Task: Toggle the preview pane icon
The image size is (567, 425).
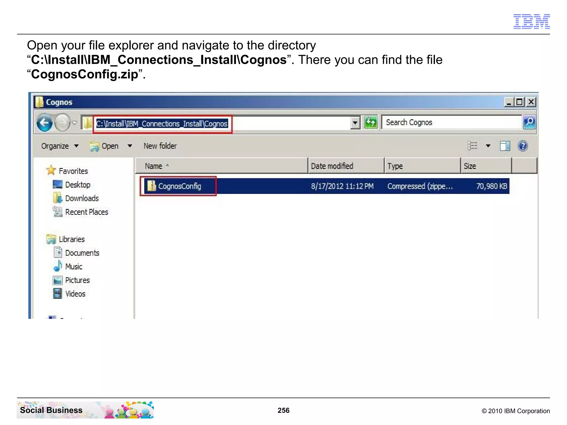Action: pos(505,146)
